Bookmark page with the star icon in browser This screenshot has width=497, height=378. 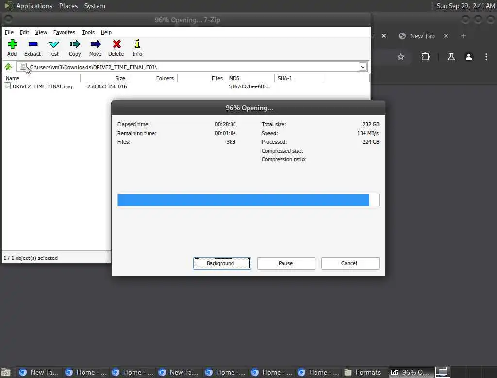(401, 57)
